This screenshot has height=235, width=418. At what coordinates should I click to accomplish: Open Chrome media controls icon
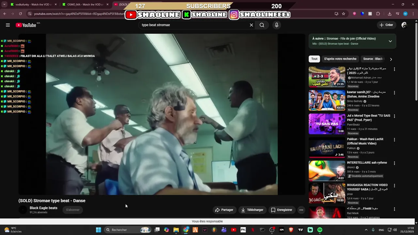[397, 14]
